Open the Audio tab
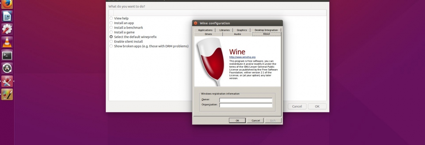The image size is (425, 145). (x=237, y=34)
